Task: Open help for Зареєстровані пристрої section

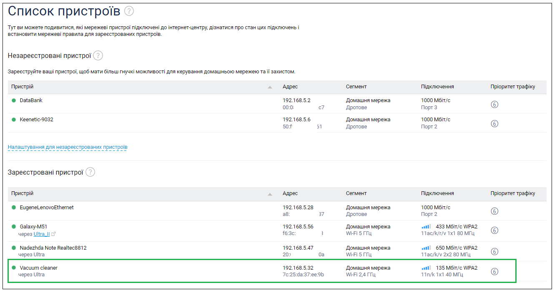Action: (x=90, y=172)
